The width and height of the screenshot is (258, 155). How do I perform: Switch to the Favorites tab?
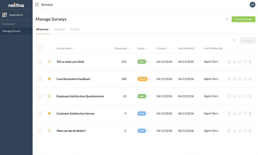point(59,29)
